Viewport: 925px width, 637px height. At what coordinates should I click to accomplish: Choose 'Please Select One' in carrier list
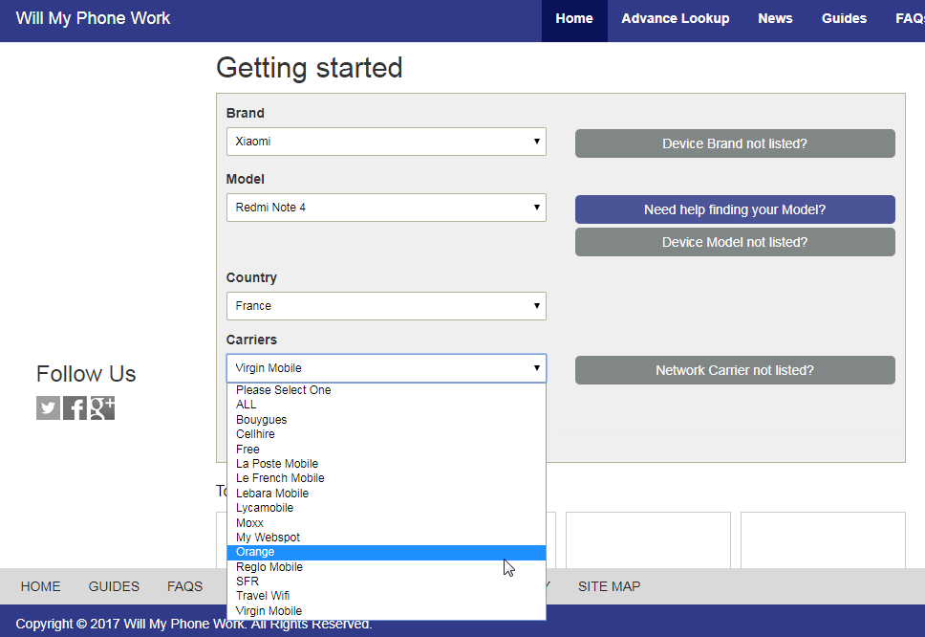click(x=386, y=390)
